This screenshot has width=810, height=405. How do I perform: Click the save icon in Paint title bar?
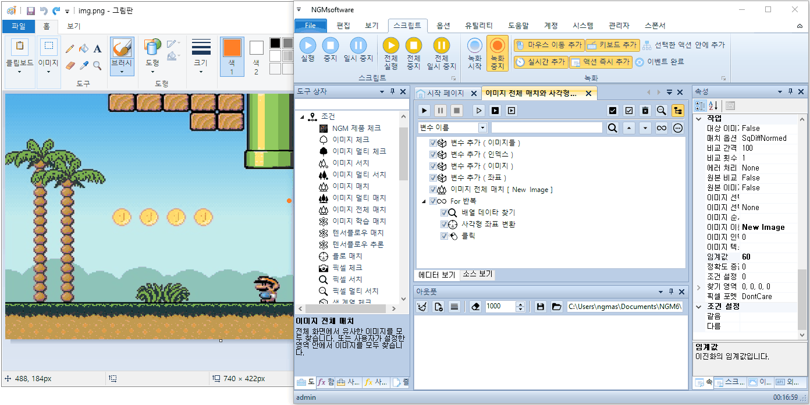[x=31, y=10]
